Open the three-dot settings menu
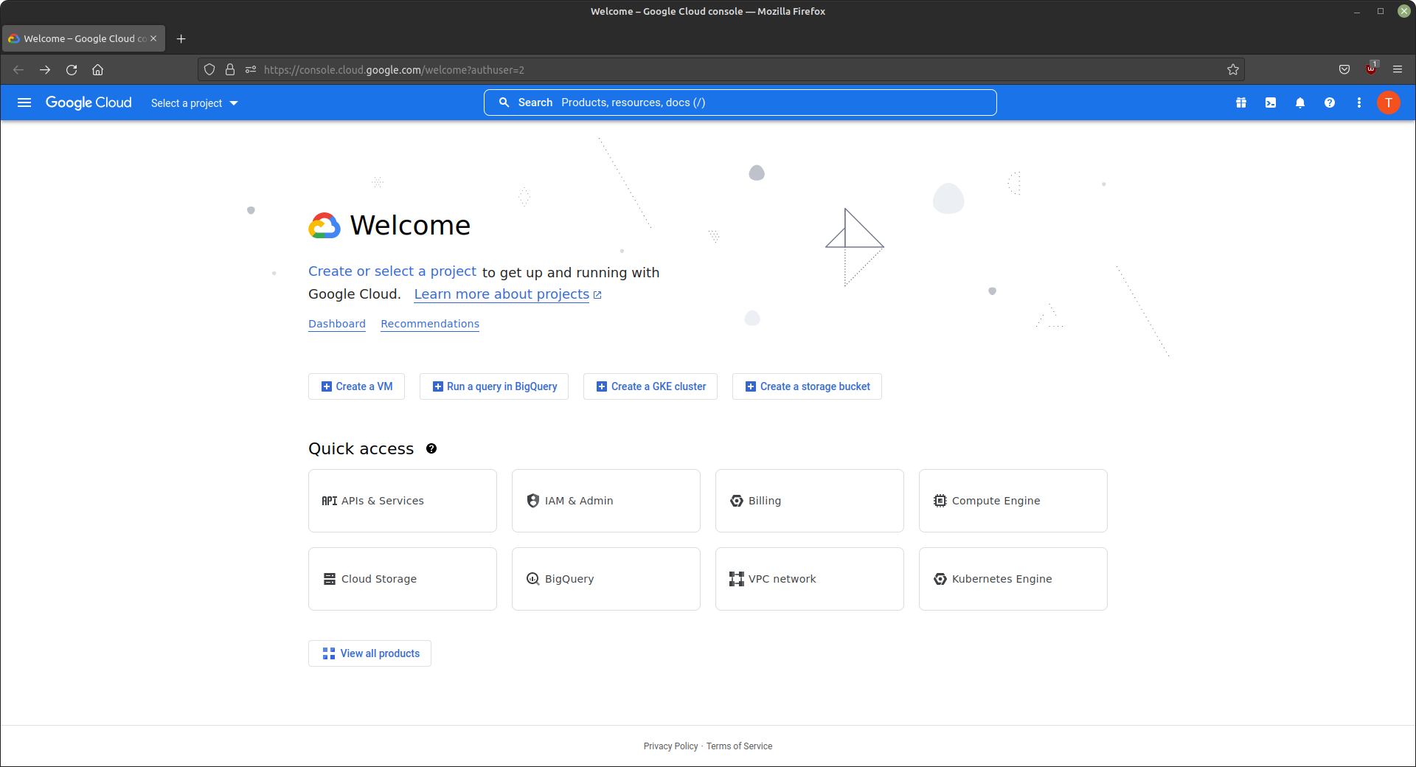 (1359, 103)
